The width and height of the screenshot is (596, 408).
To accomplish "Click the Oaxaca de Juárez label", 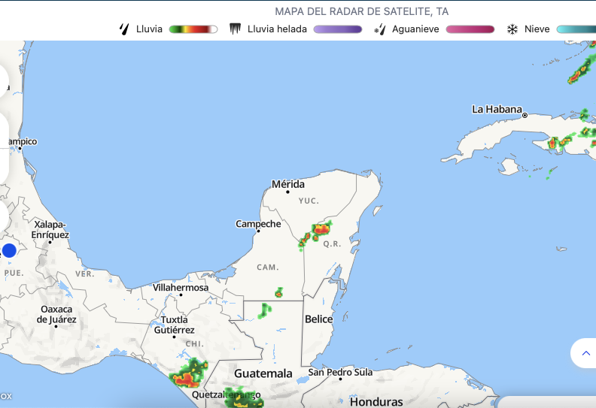I will 56,314.
